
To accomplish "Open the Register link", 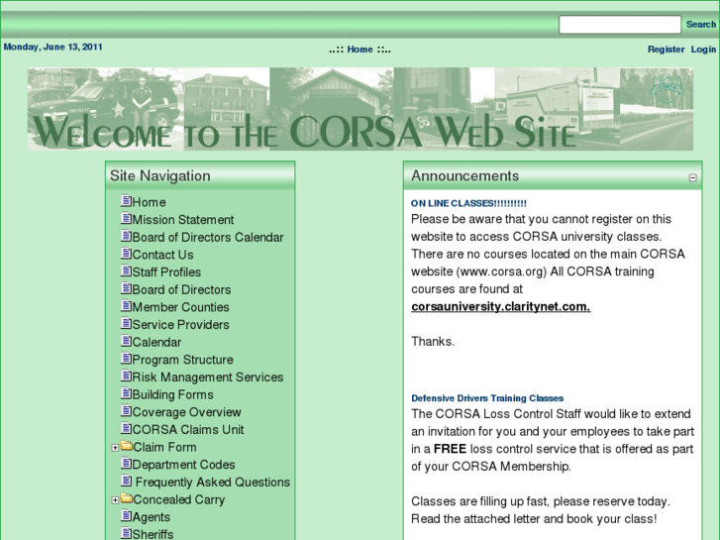I will (x=666, y=50).
